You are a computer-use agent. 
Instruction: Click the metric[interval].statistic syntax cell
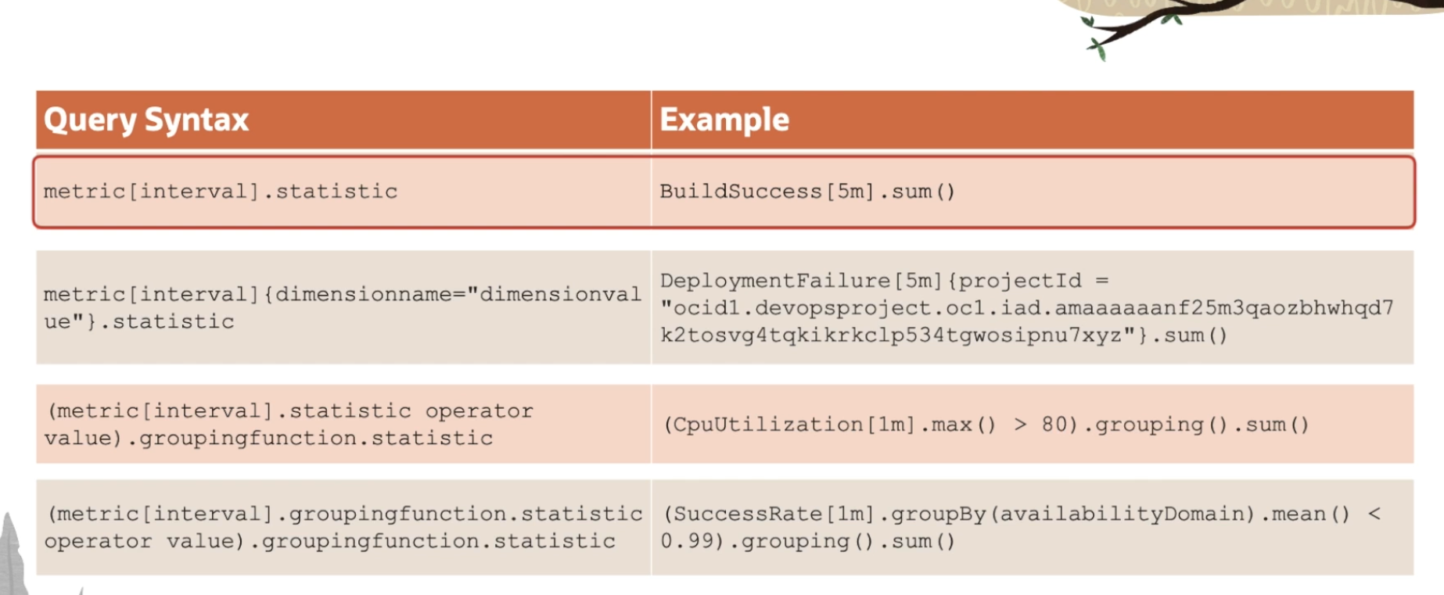pos(221,192)
